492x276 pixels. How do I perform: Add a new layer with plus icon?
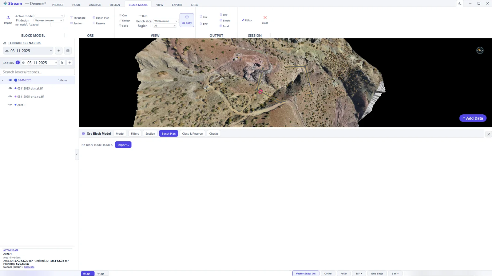click(70, 63)
